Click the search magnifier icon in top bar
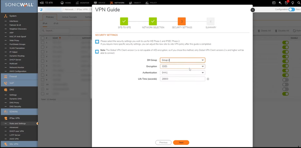This screenshot has height=148, width=301. 299,3
